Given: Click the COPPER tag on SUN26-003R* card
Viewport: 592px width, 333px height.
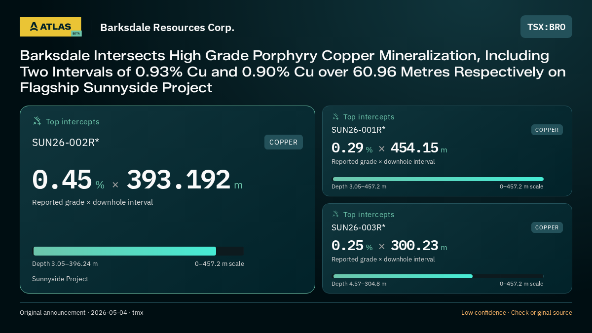Looking at the screenshot, I should pos(547,227).
